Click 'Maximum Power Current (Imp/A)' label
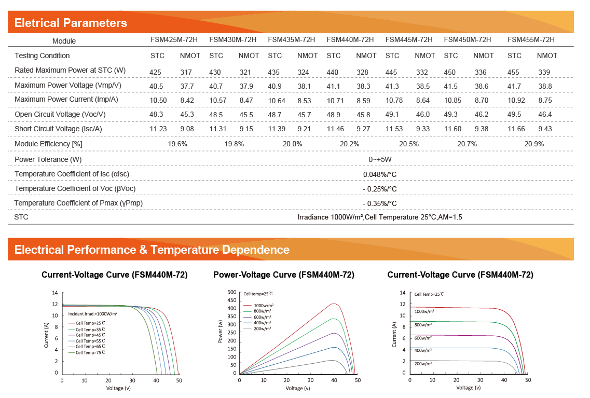The image size is (590, 398). pyautogui.click(x=66, y=99)
